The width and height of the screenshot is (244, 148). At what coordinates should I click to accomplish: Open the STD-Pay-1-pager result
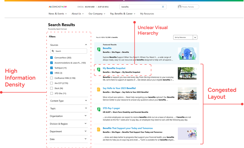[111, 108]
